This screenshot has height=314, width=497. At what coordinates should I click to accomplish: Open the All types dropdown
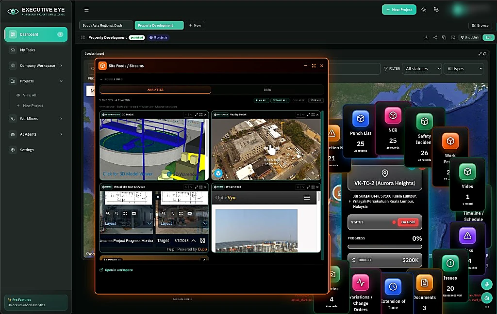coord(464,69)
